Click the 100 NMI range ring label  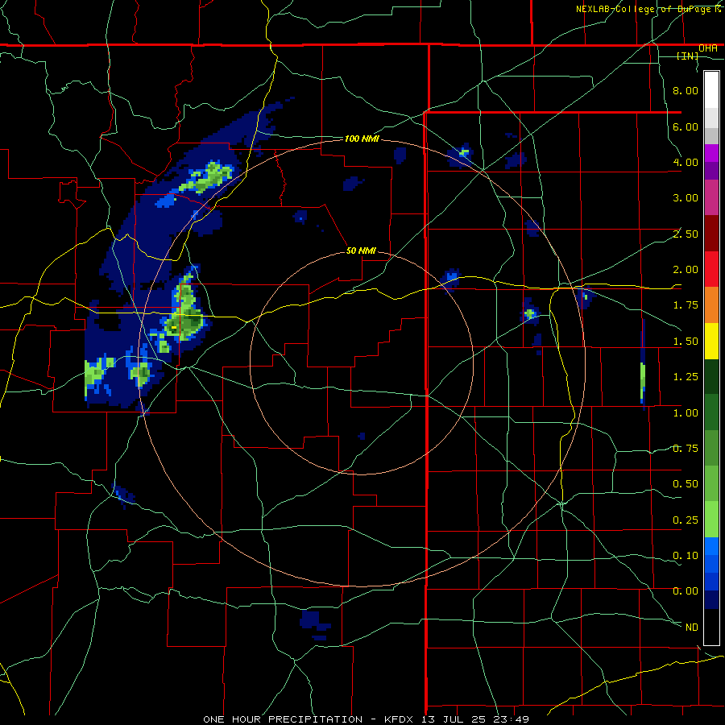[362, 139]
